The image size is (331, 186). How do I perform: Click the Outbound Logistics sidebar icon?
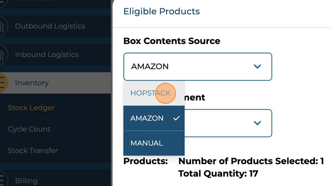(2, 26)
